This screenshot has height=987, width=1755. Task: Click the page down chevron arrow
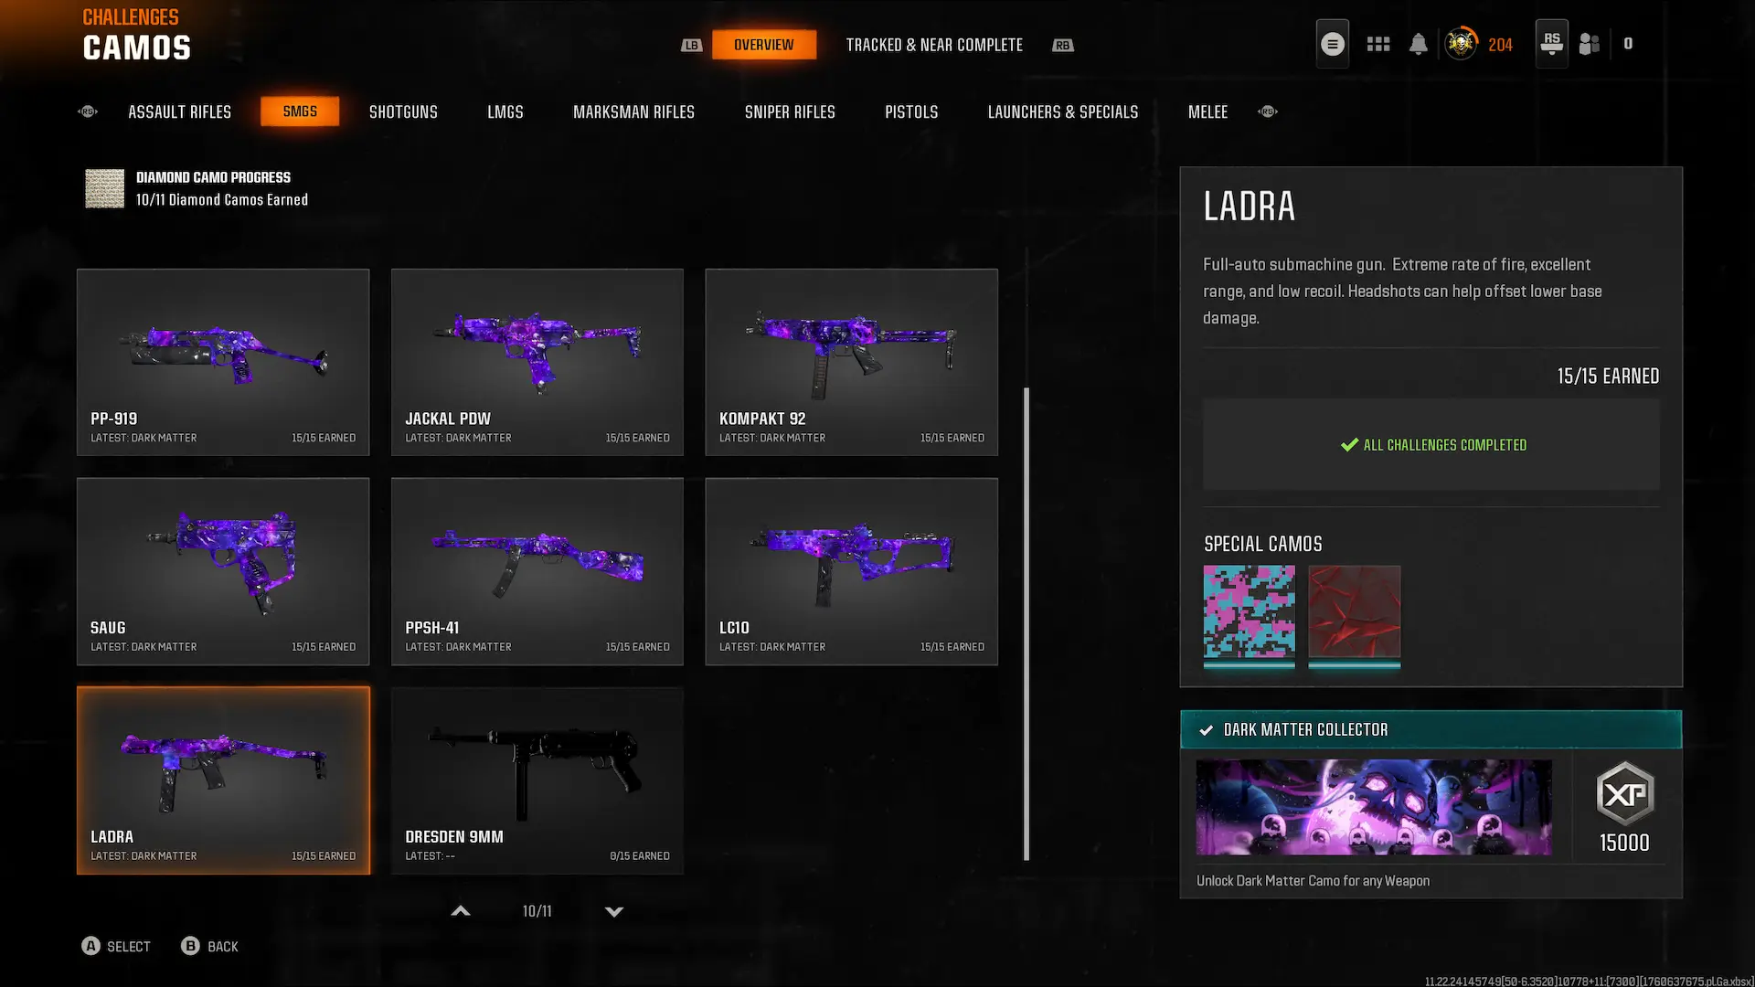tap(614, 911)
